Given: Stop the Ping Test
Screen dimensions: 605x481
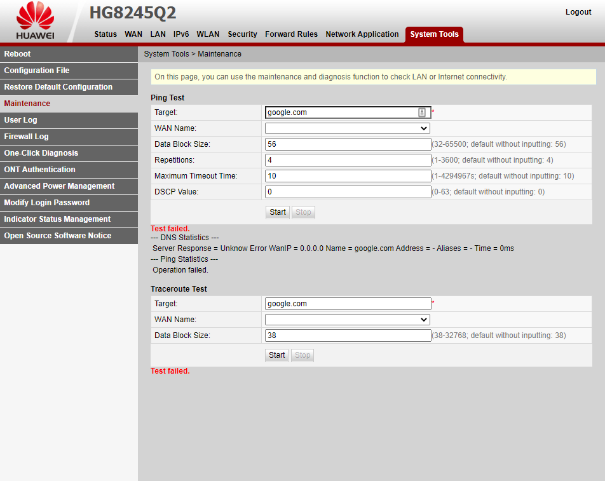Looking at the screenshot, I should coord(303,212).
